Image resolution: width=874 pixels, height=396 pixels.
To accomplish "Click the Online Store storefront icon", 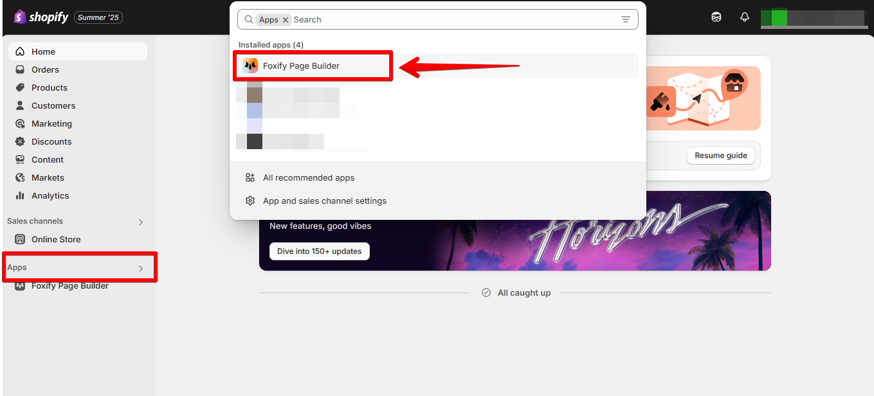I will coord(20,239).
